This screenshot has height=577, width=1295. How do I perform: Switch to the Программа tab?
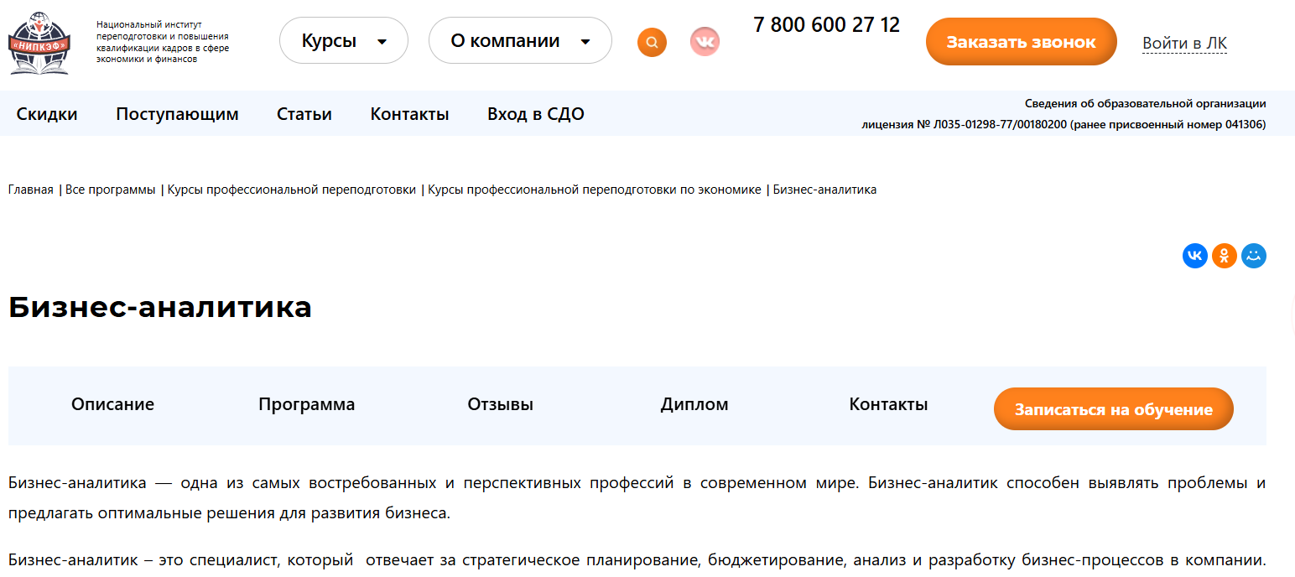[306, 404]
